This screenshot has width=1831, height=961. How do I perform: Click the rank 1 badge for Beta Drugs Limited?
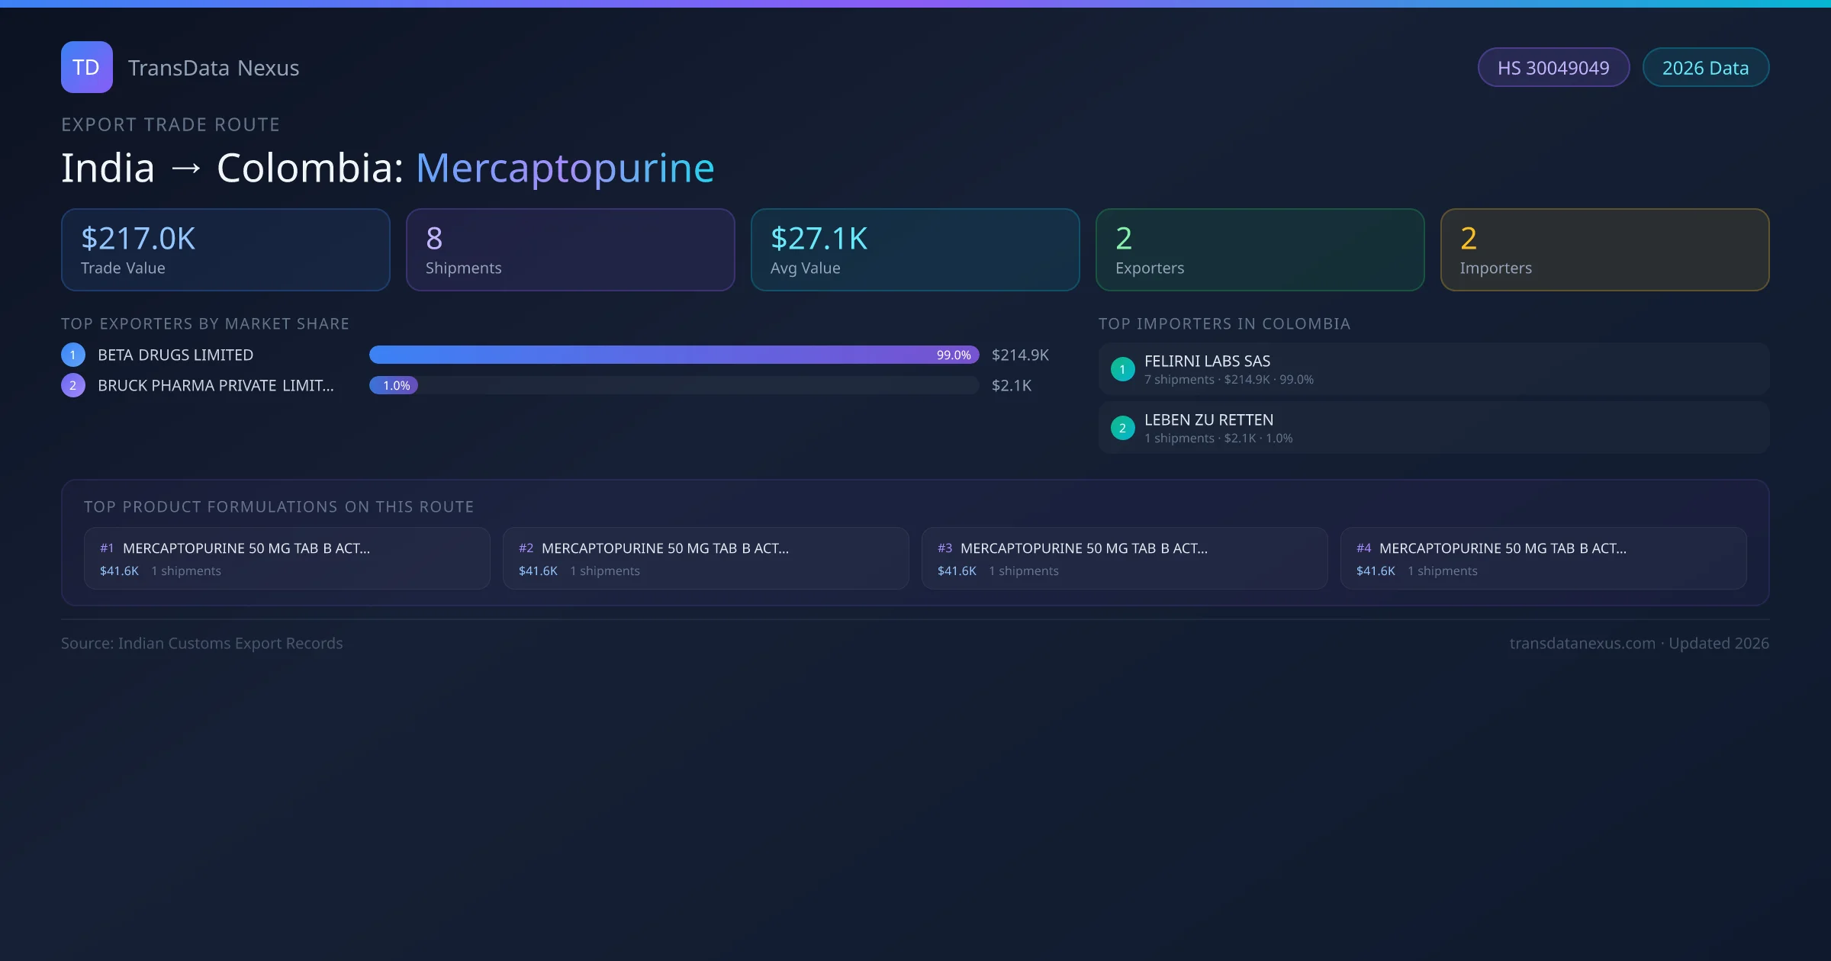[x=73, y=355]
